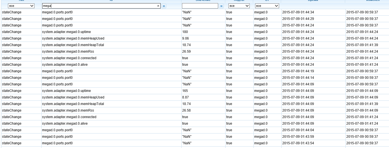Click the "NaN" value in the 01:44:29 row
Viewport: 389px width, 148px height.
[187, 19]
